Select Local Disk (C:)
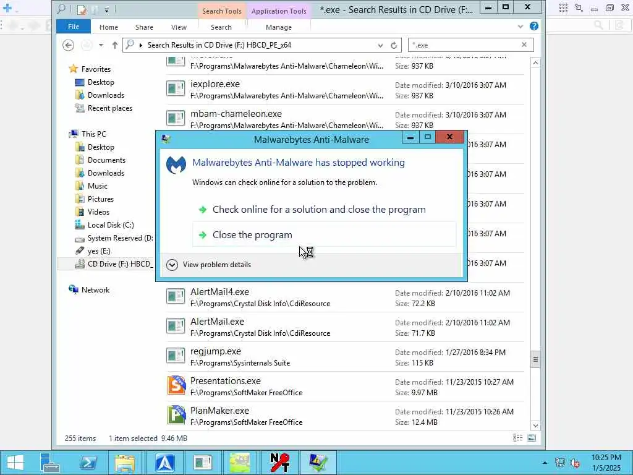The height and width of the screenshot is (475, 633). click(x=111, y=225)
